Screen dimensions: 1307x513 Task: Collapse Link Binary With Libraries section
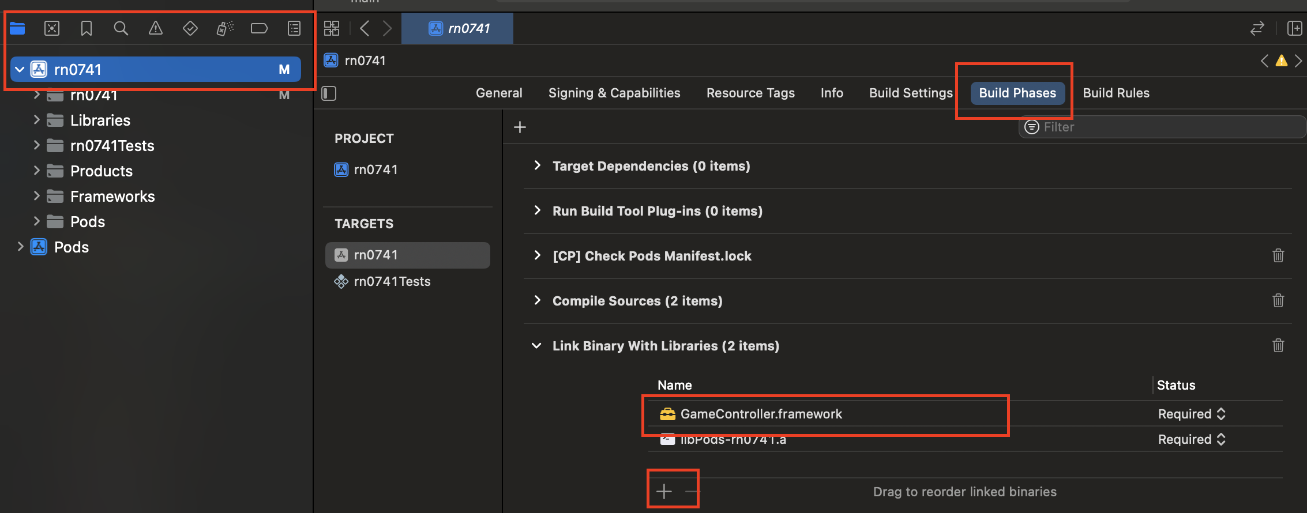[536, 346]
